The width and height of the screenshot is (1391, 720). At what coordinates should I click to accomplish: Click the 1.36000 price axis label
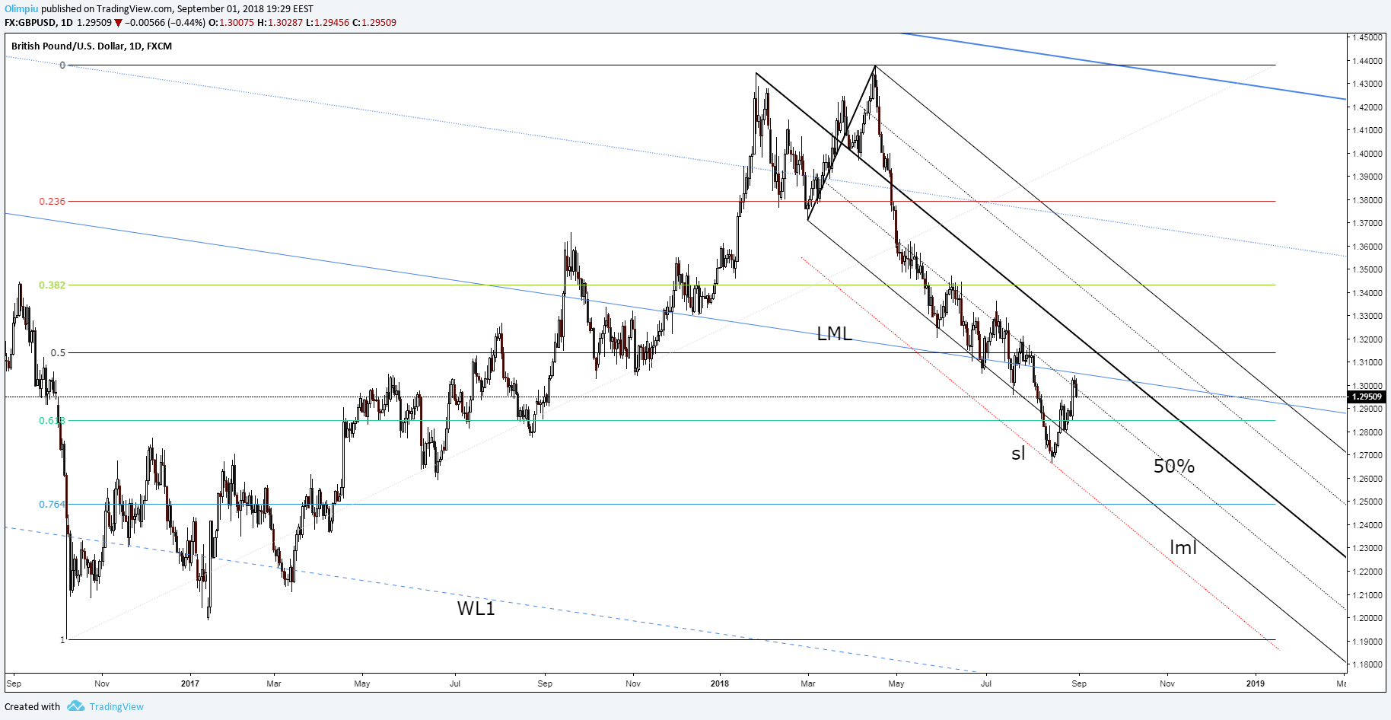1367,247
